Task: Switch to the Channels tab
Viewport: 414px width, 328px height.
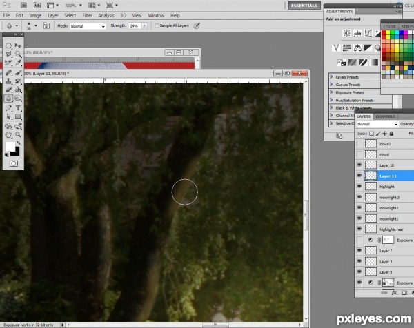Action: coord(385,116)
